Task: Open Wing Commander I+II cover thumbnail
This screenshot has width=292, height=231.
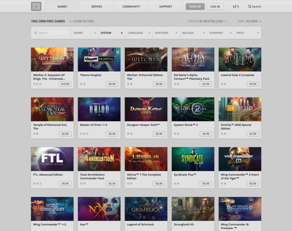Action: tap(53, 209)
